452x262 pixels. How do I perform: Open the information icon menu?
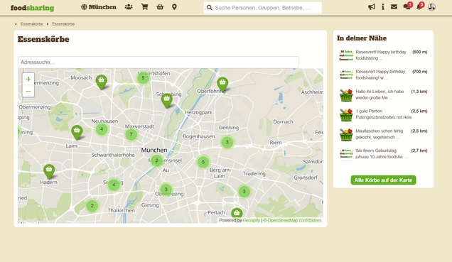point(383,7)
